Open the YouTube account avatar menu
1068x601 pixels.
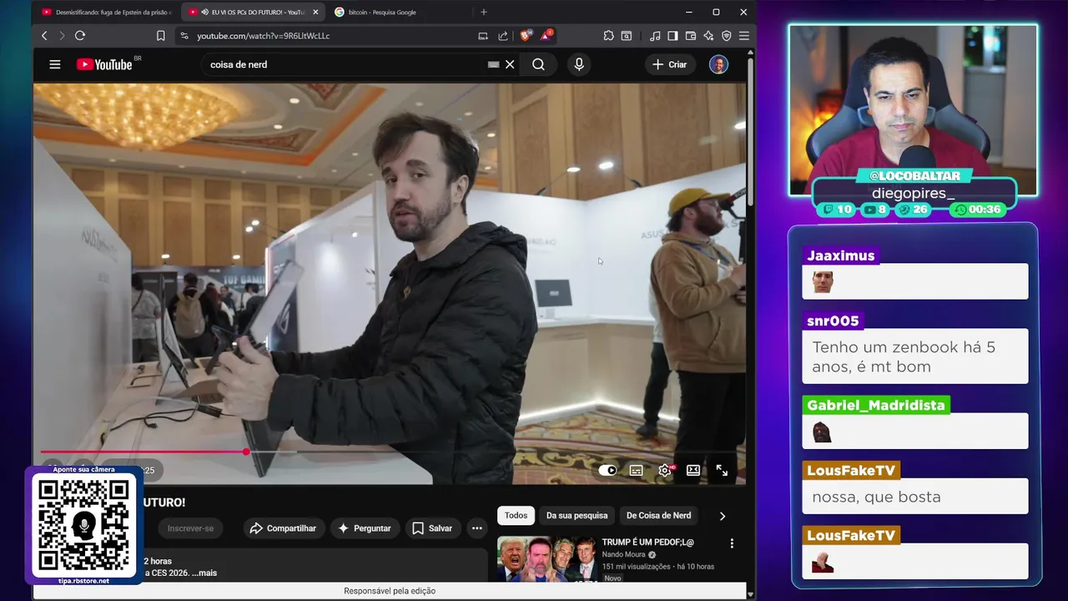pyautogui.click(x=718, y=64)
